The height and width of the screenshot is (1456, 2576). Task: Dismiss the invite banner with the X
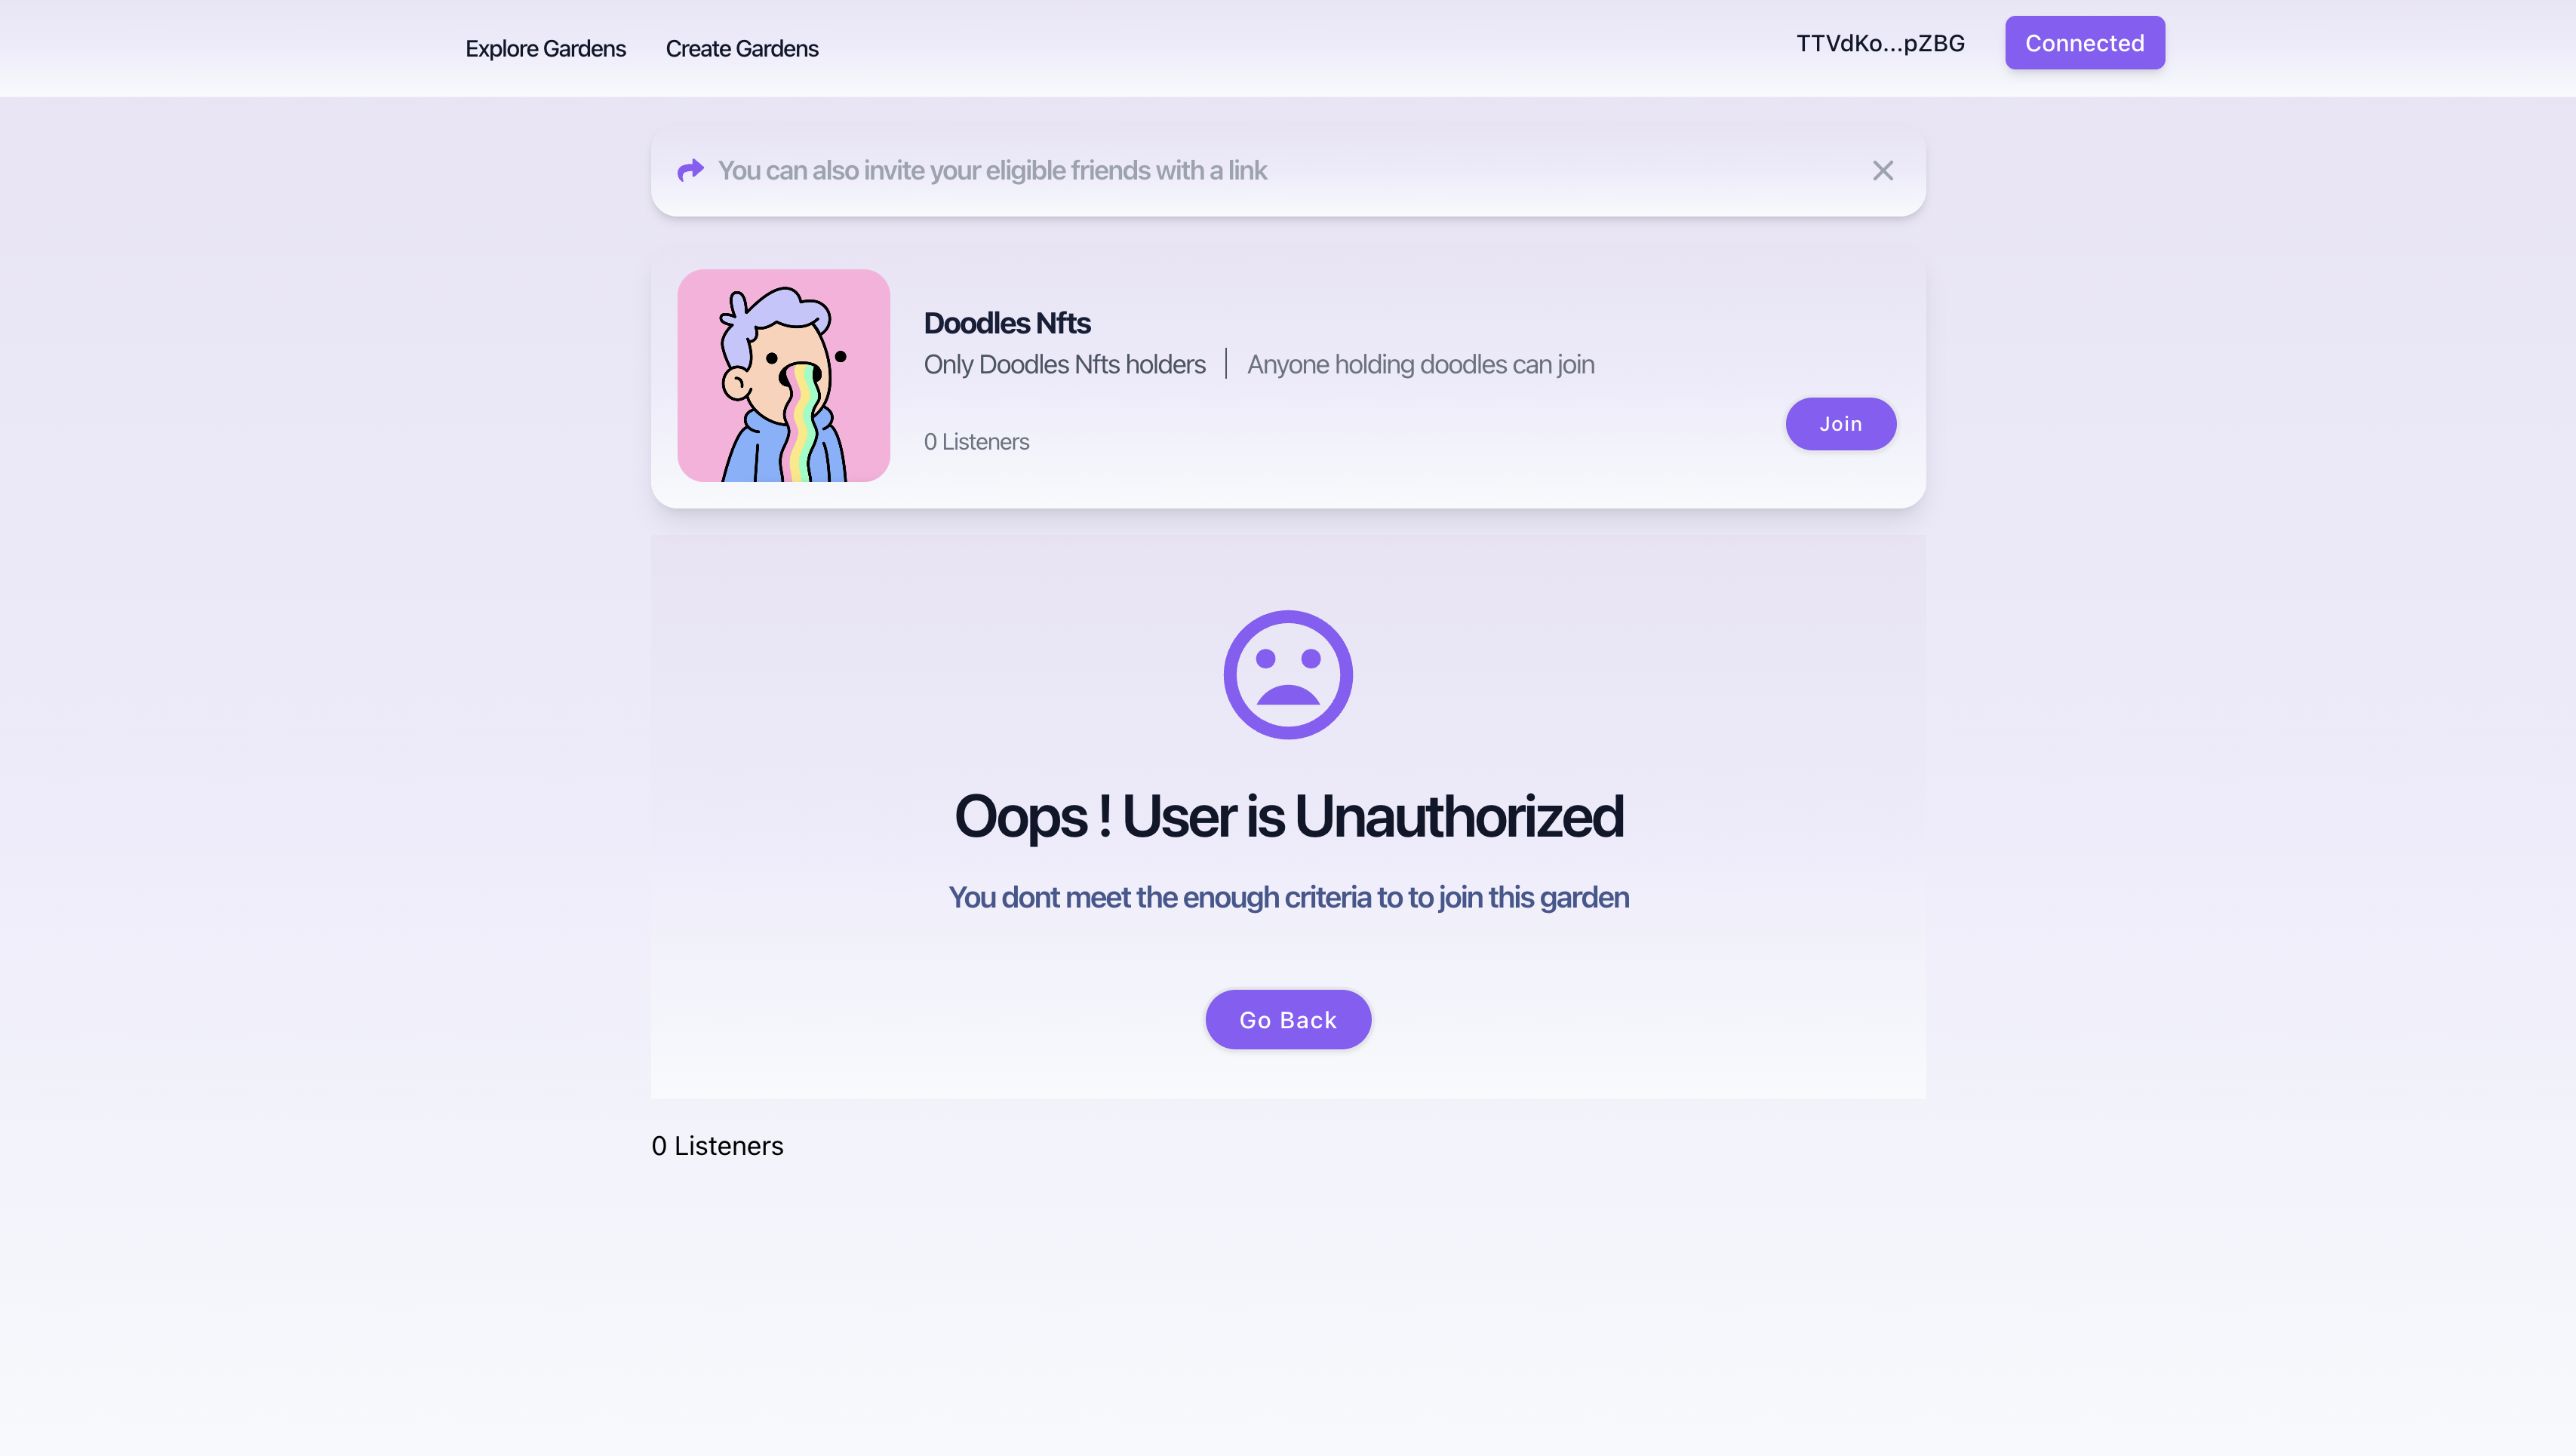1883,171
